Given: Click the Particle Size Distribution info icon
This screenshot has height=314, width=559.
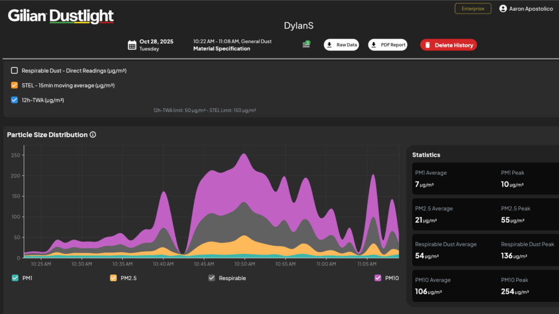Looking at the screenshot, I should 93,134.
